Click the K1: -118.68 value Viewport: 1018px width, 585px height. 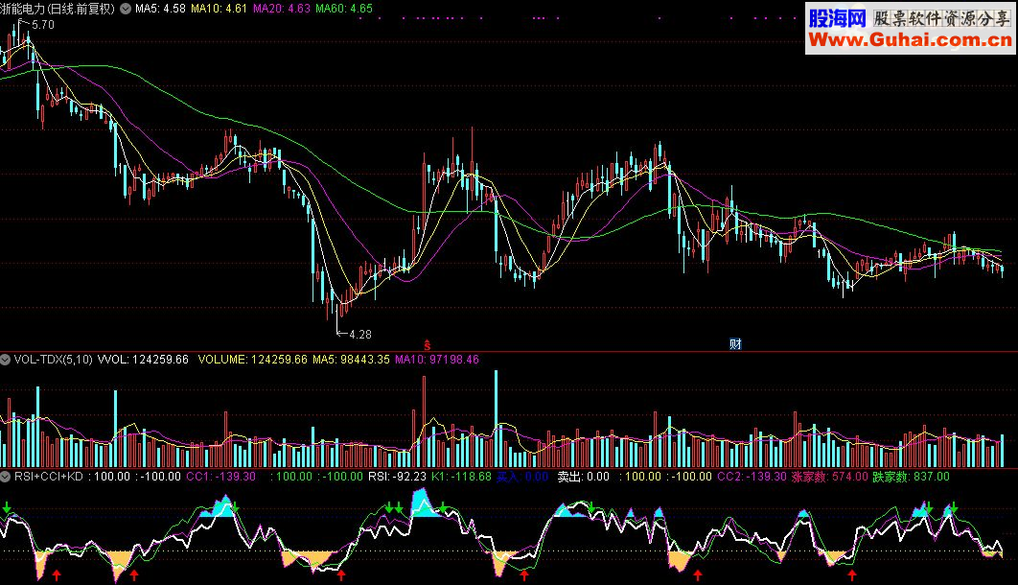tap(461, 477)
